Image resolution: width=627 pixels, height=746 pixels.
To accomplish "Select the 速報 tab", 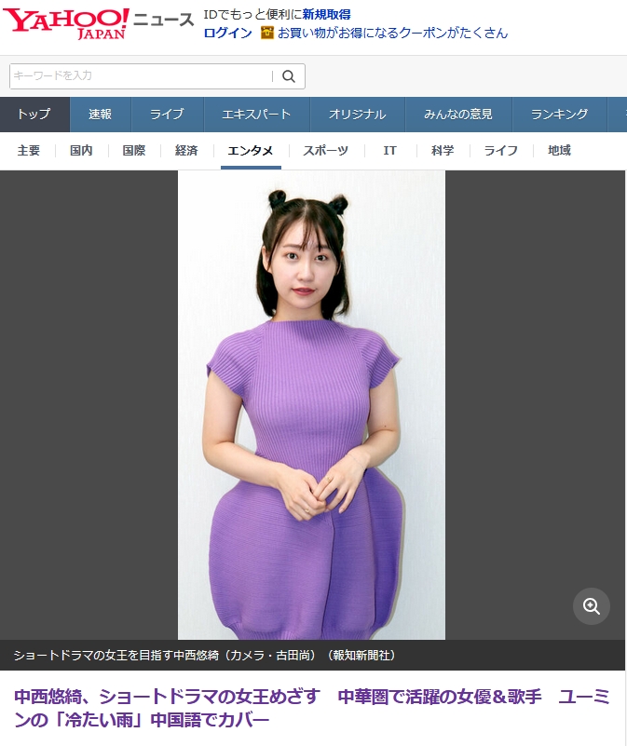I will (x=100, y=115).
